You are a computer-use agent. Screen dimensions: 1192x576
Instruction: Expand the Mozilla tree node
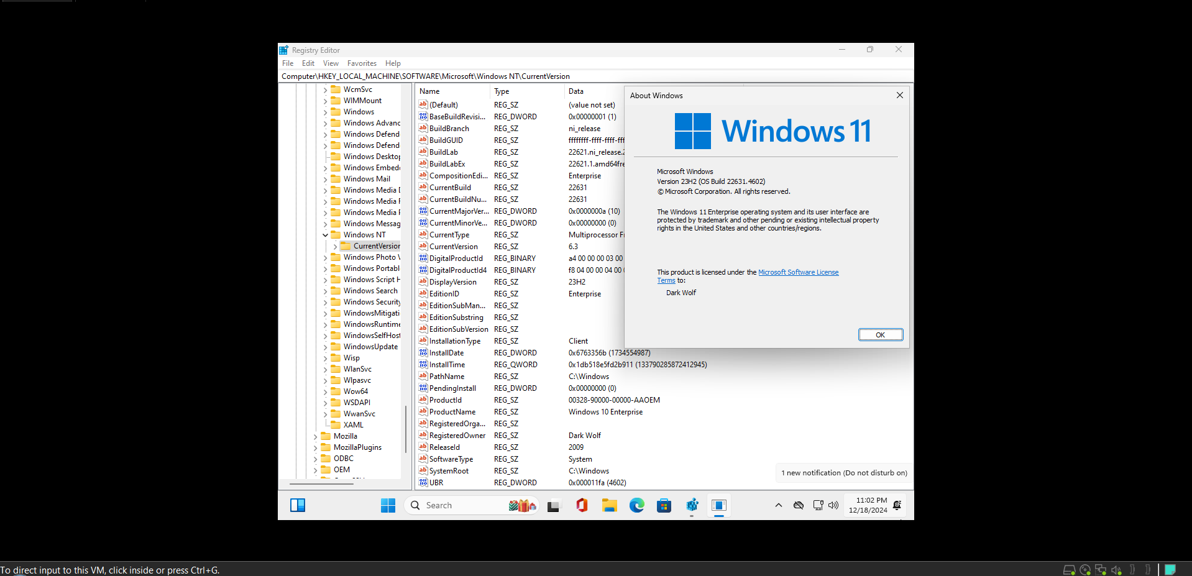(315, 436)
